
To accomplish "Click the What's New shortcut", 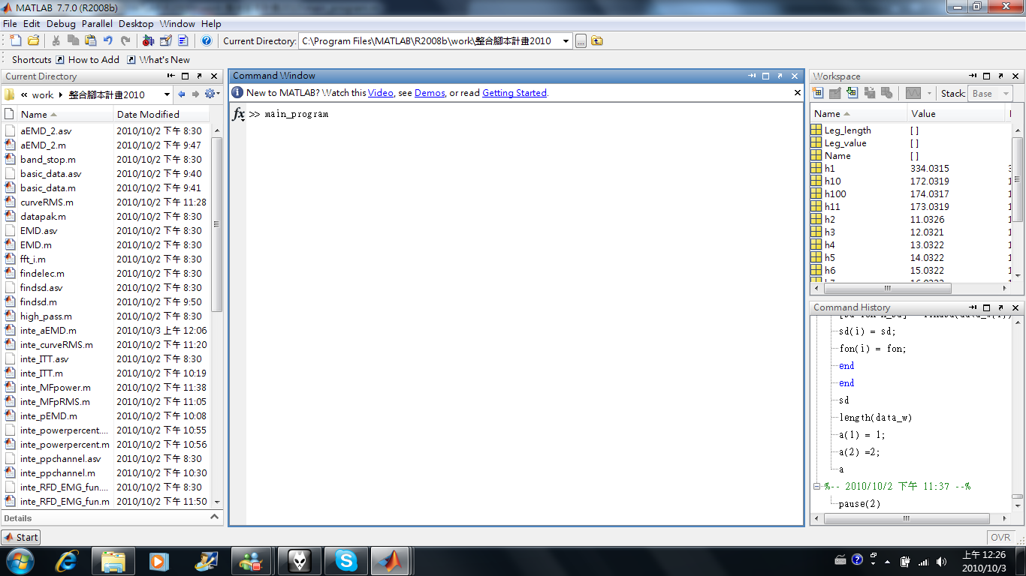I will [158, 60].
